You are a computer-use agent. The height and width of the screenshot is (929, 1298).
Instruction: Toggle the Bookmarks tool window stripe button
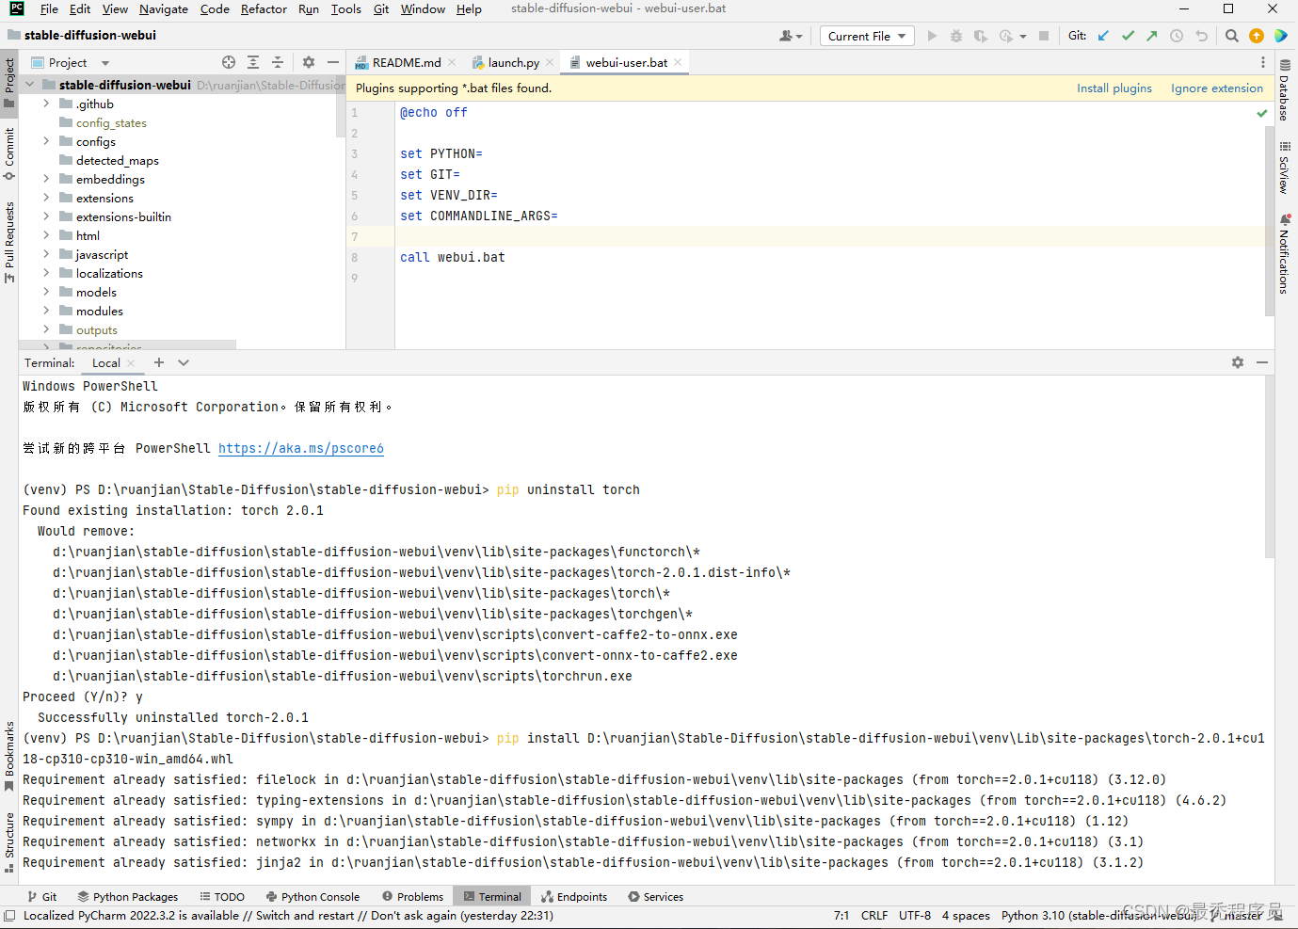9,757
